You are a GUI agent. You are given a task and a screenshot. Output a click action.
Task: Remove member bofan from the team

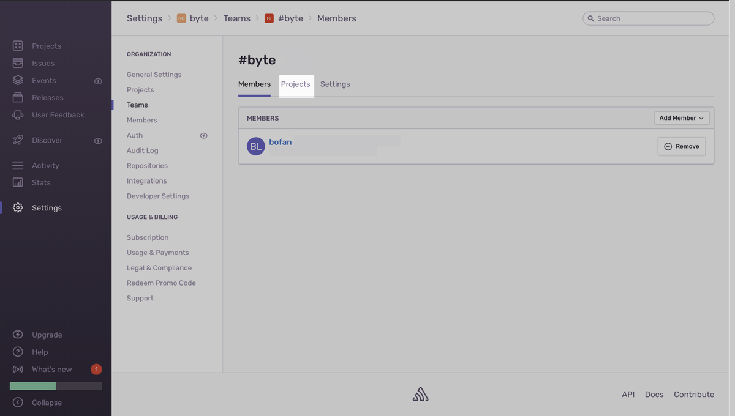[681, 147]
